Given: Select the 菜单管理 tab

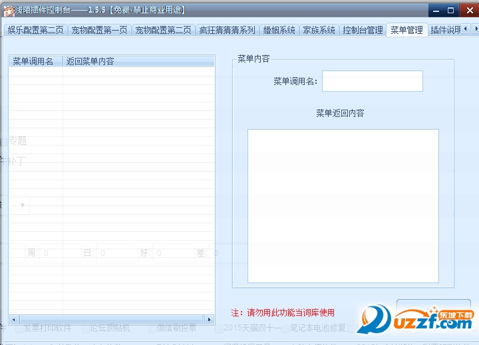Looking at the screenshot, I should coord(406,30).
